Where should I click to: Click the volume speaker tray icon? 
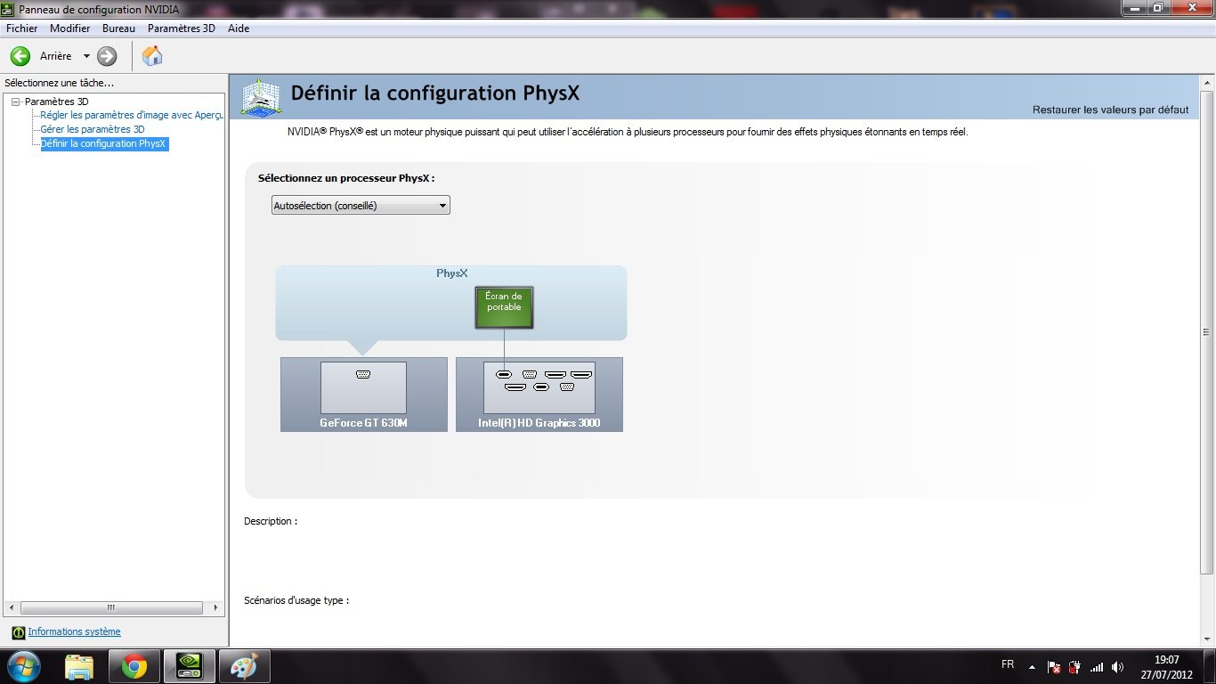click(1117, 666)
